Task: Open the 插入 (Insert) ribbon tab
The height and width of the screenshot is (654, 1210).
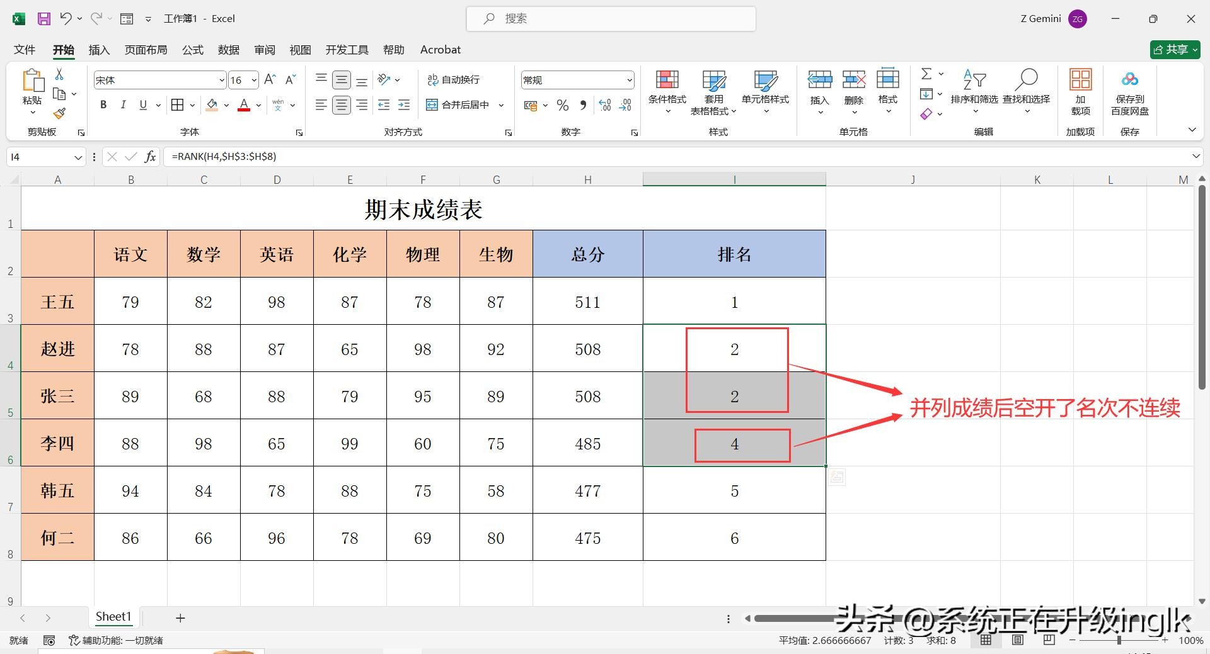Action: coord(99,50)
